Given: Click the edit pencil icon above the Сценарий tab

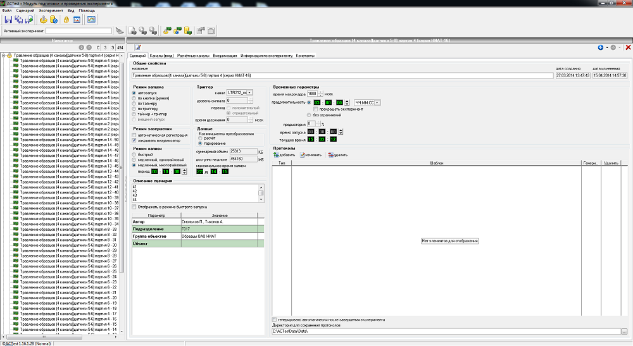Looking at the screenshot, I should pos(138,47).
